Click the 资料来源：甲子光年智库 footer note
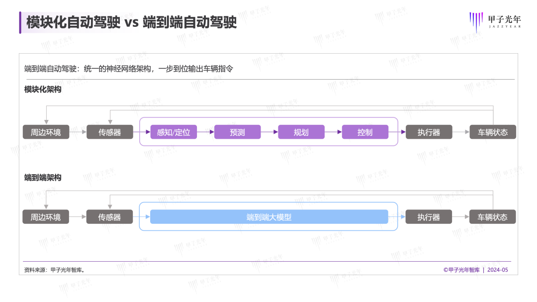Screen dimensions: 537x302 tap(55, 270)
